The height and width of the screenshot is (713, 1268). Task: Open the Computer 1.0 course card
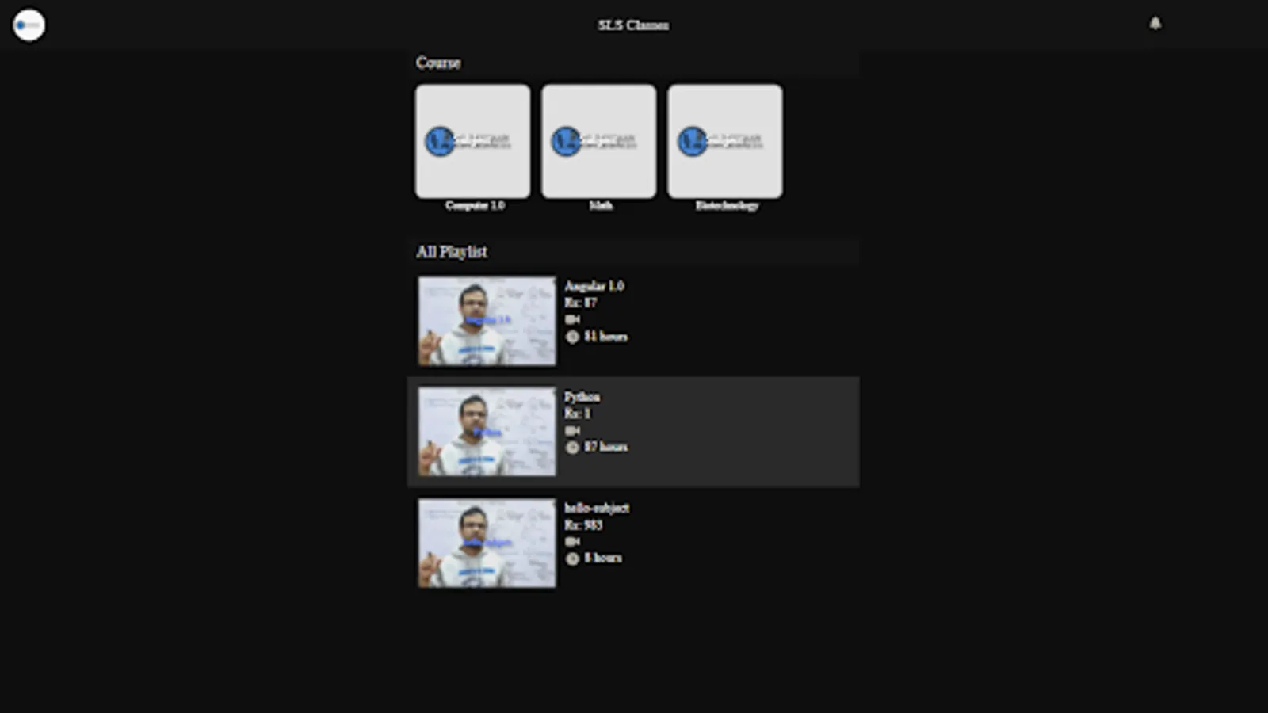pyautogui.click(x=472, y=141)
